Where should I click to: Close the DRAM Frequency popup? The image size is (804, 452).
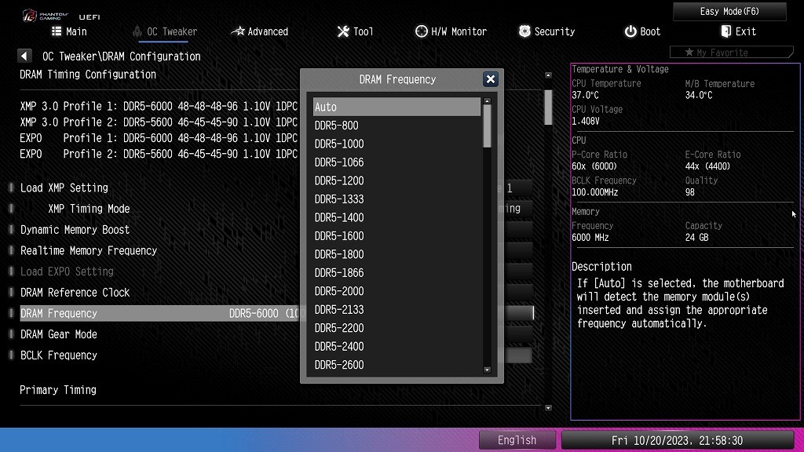click(491, 79)
